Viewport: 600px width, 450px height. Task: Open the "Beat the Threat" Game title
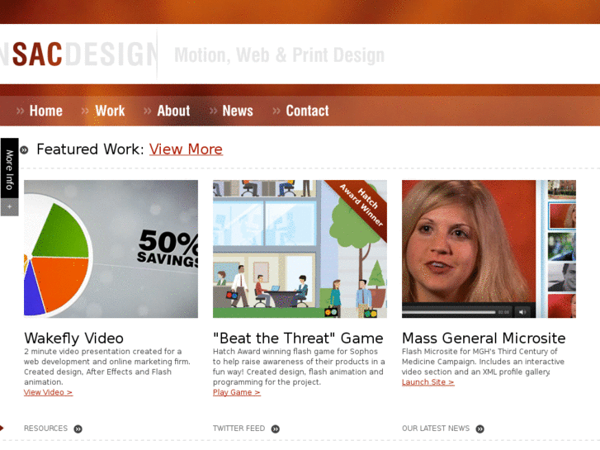point(298,339)
